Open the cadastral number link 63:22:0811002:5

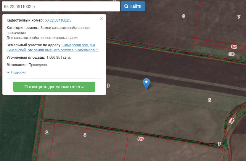(58, 20)
